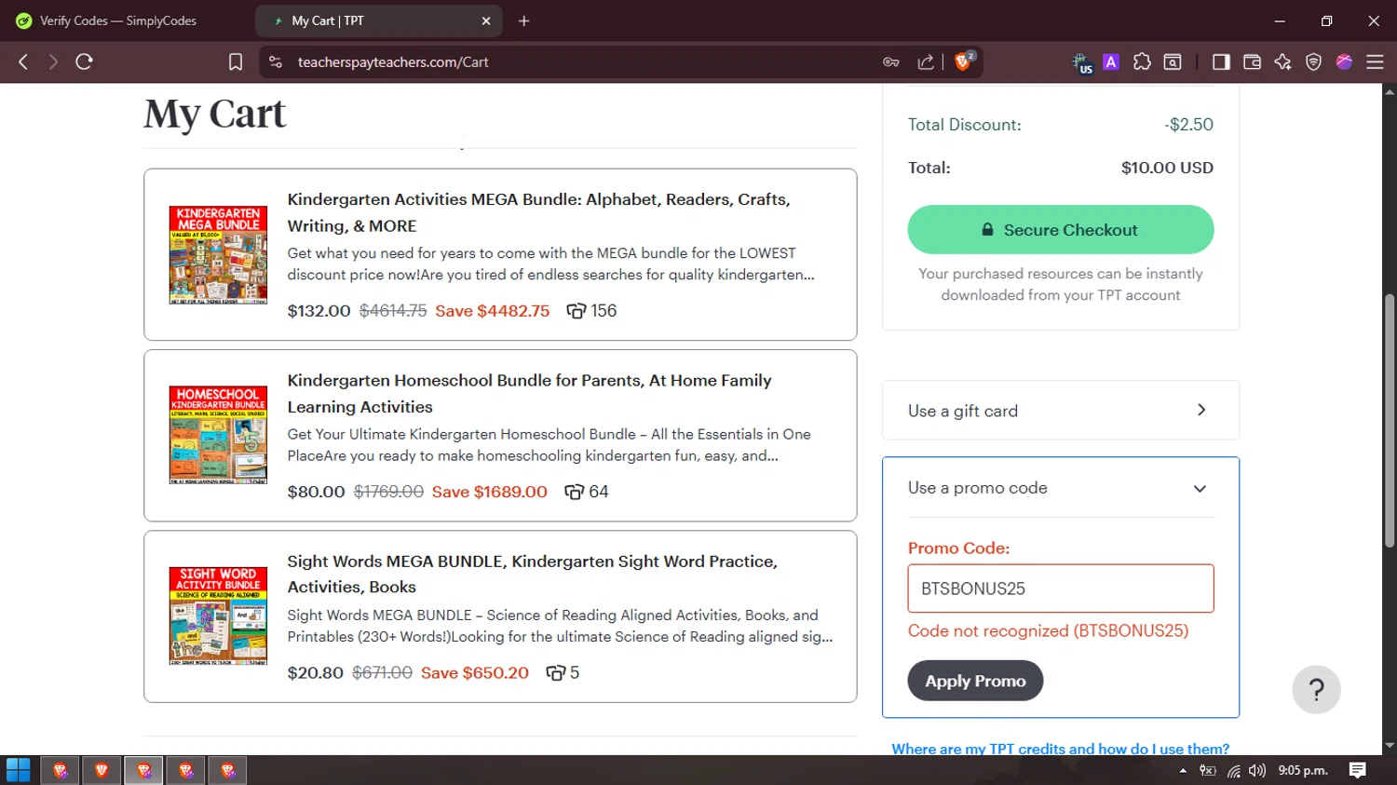
Task: Toggle the browser sidebar panel icon
Action: pos(1221,61)
